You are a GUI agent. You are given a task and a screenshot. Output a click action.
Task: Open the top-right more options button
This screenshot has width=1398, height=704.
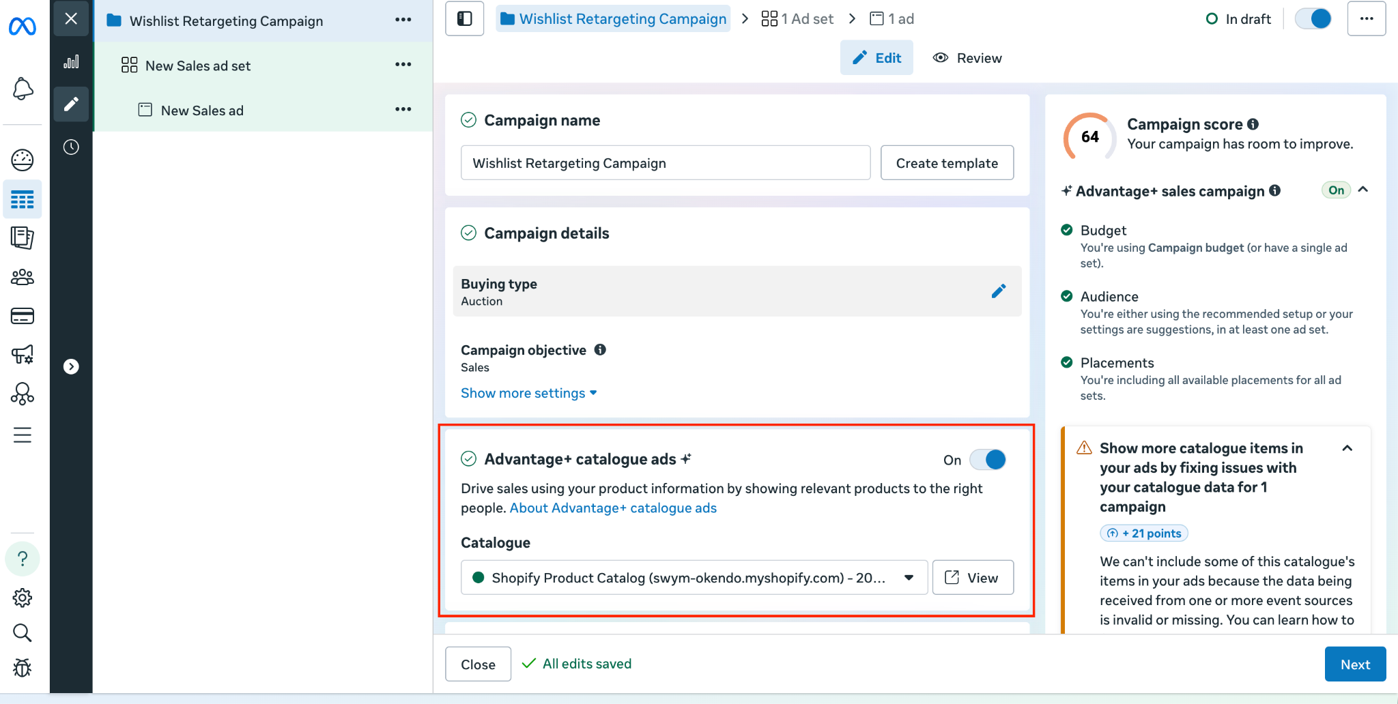(1367, 18)
